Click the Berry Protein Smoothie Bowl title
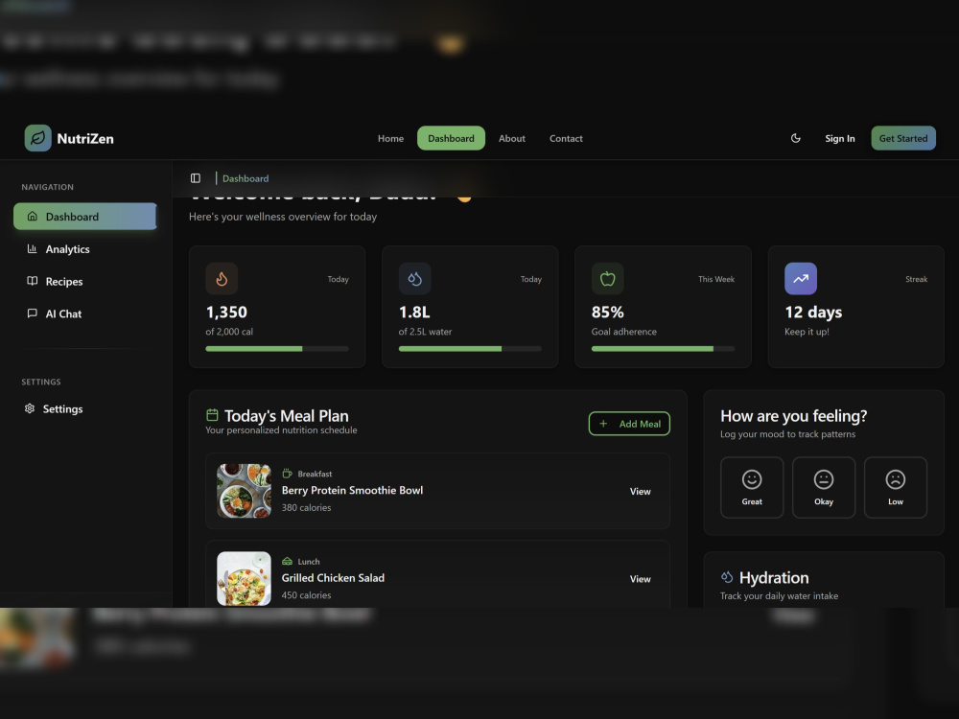Image resolution: width=959 pixels, height=719 pixels. point(352,490)
